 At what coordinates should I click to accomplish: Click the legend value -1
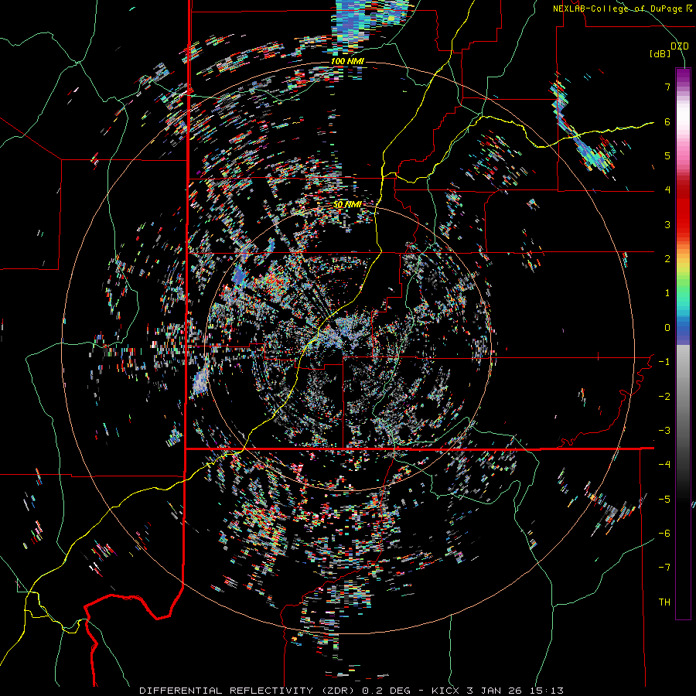point(664,362)
